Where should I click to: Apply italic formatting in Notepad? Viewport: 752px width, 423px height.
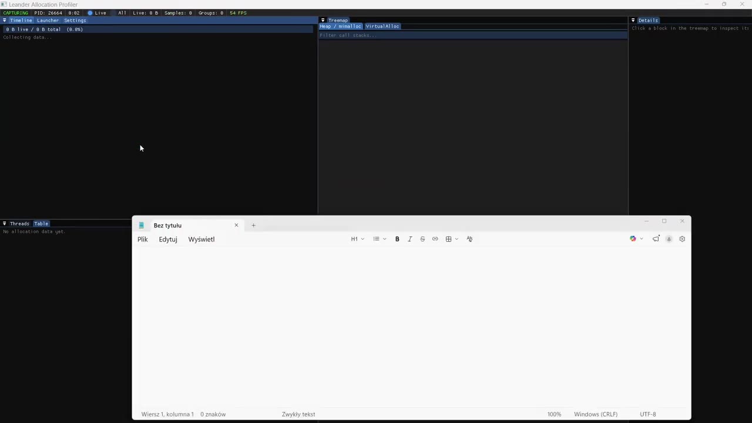click(410, 239)
